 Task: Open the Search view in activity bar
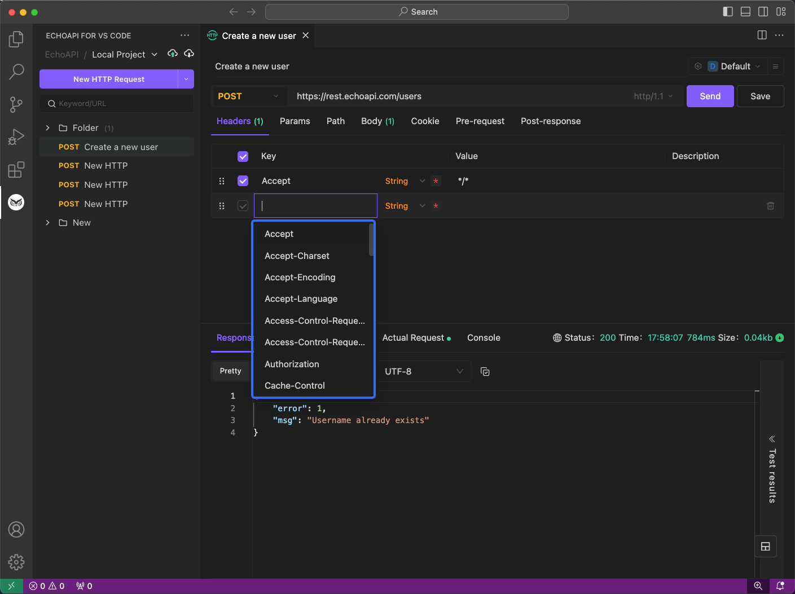click(x=16, y=72)
